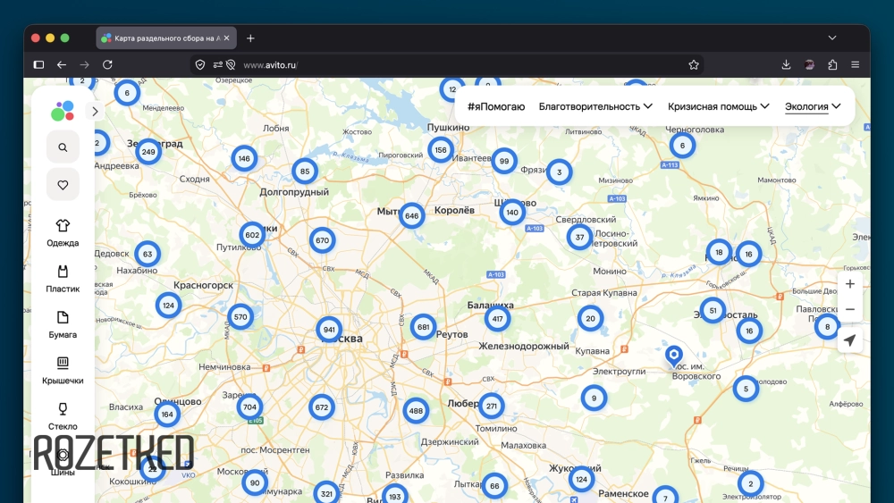Click the tracking protection shield icon
The height and width of the screenshot is (503, 894).
point(200,65)
